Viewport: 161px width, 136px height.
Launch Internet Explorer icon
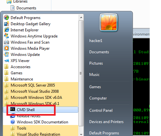[x=6, y=30]
